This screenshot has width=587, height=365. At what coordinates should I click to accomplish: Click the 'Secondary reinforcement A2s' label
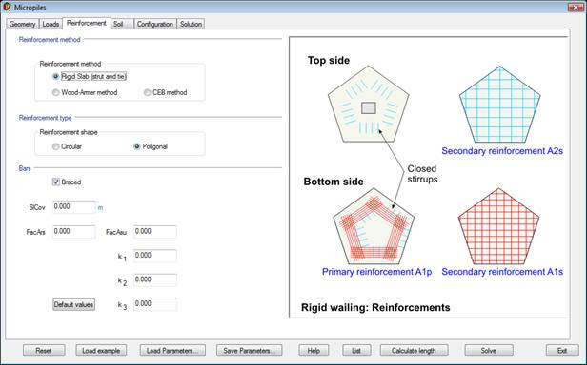[502, 151]
